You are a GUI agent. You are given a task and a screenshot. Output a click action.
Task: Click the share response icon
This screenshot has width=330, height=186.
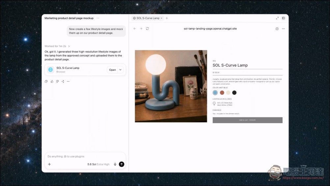[63, 81]
